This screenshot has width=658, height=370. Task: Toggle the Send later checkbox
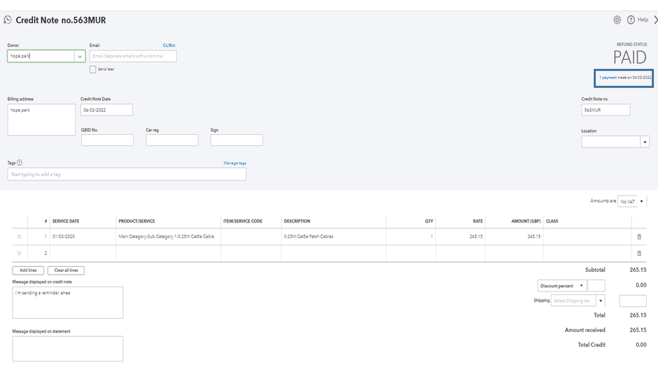(x=93, y=69)
